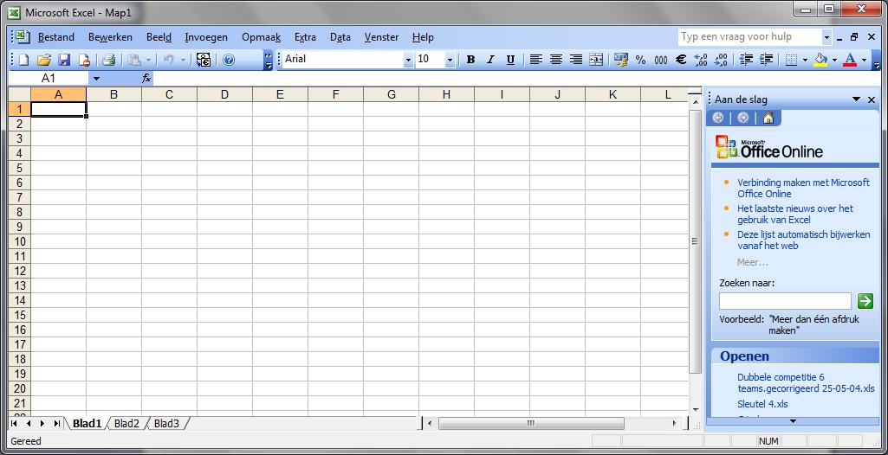The width and height of the screenshot is (888, 455).
Task: Increase decimal places
Action: coord(701,60)
